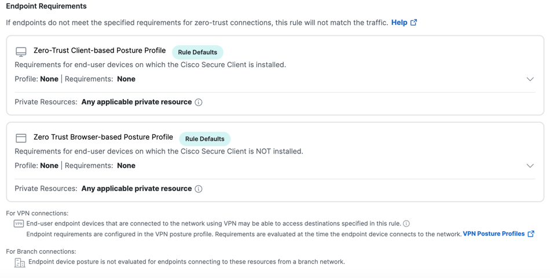Click browser-based 'Any applicable private resource' text

coord(137,189)
